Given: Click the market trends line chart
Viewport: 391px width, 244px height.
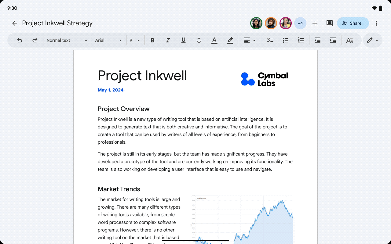Looking at the screenshot, I should point(242,220).
